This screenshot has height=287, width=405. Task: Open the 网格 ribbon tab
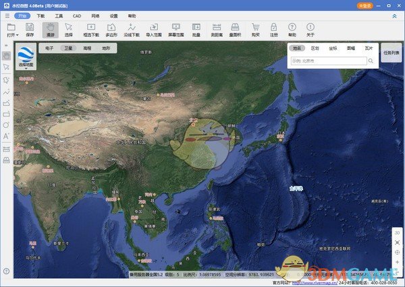95,16
